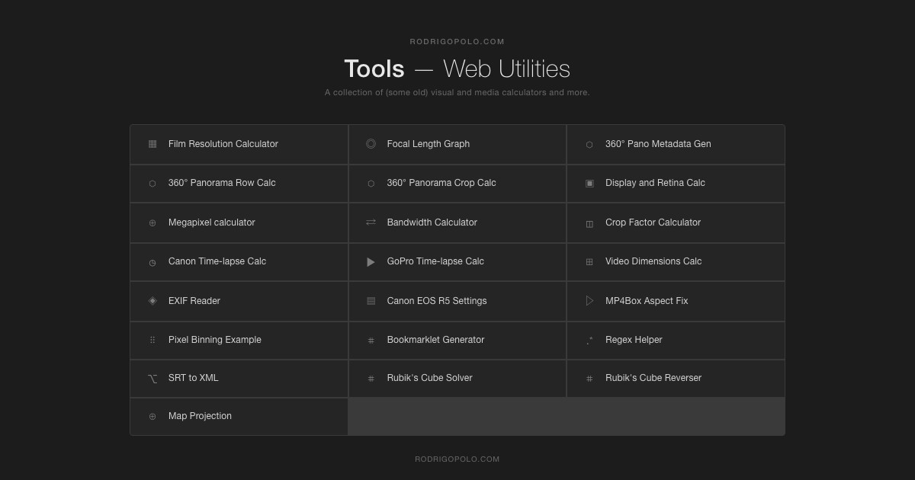This screenshot has width=915, height=480.
Task: Click the dotted grid icon beside Pixel Binning Example
Action: pos(152,340)
